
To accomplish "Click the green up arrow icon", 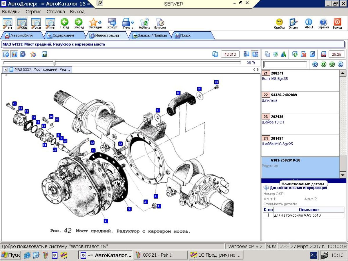I will [x=295, y=54].
